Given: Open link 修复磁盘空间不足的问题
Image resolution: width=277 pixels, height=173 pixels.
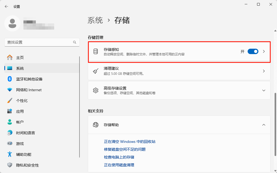Looking at the screenshot, I should (x=125, y=149).
